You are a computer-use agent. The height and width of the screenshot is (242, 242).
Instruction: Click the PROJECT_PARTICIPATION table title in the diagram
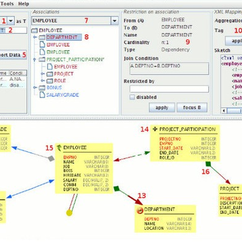tap(188, 129)
